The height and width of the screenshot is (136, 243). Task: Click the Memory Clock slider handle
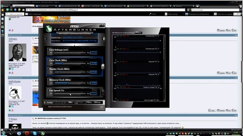click(69, 83)
